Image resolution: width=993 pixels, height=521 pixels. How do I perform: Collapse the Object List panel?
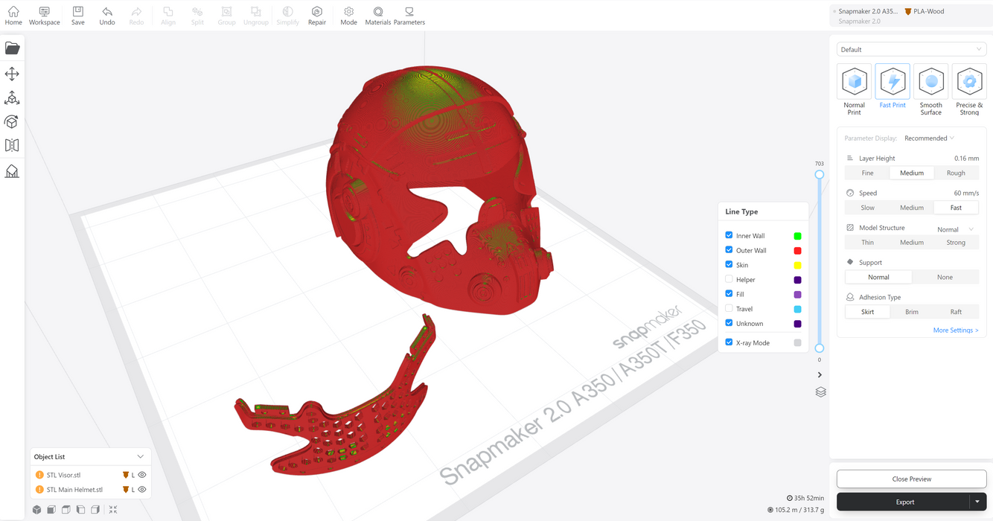pyautogui.click(x=140, y=457)
